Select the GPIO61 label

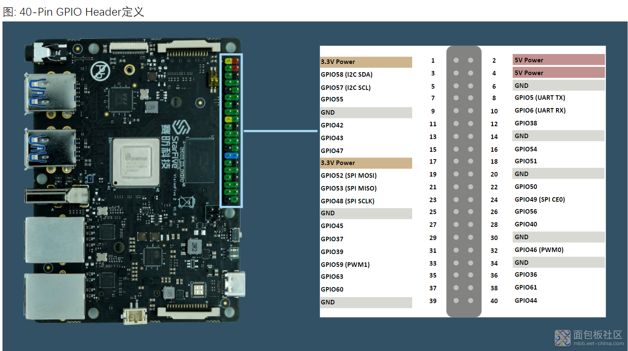pyautogui.click(x=526, y=287)
